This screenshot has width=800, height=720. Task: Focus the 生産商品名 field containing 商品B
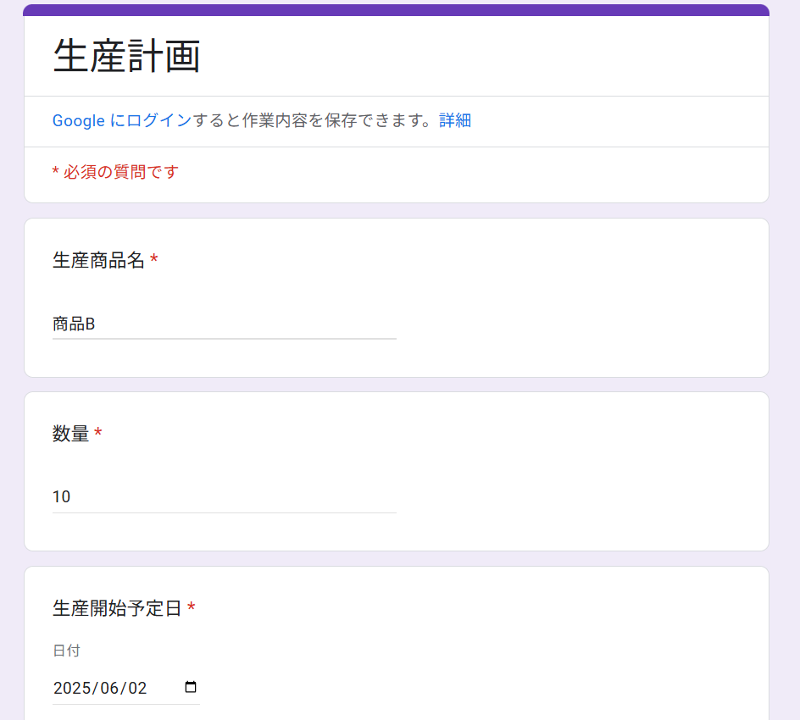[x=225, y=324]
